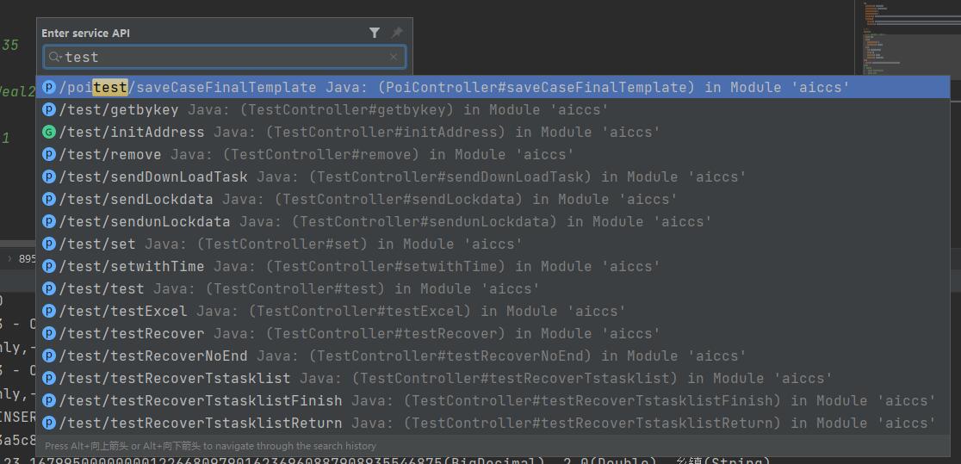Select the /test/testRecoverTstasklist result

[493, 378]
